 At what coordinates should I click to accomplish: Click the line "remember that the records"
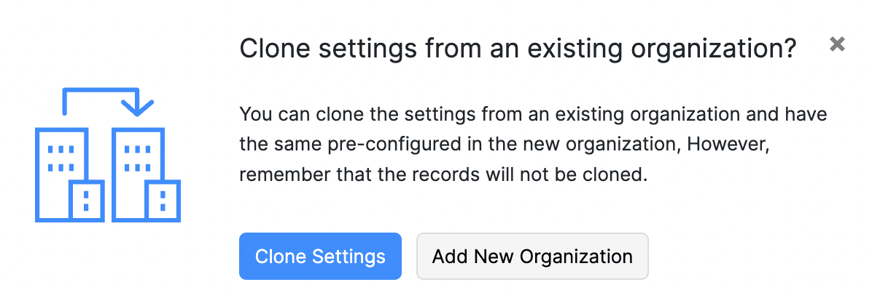pos(443,174)
